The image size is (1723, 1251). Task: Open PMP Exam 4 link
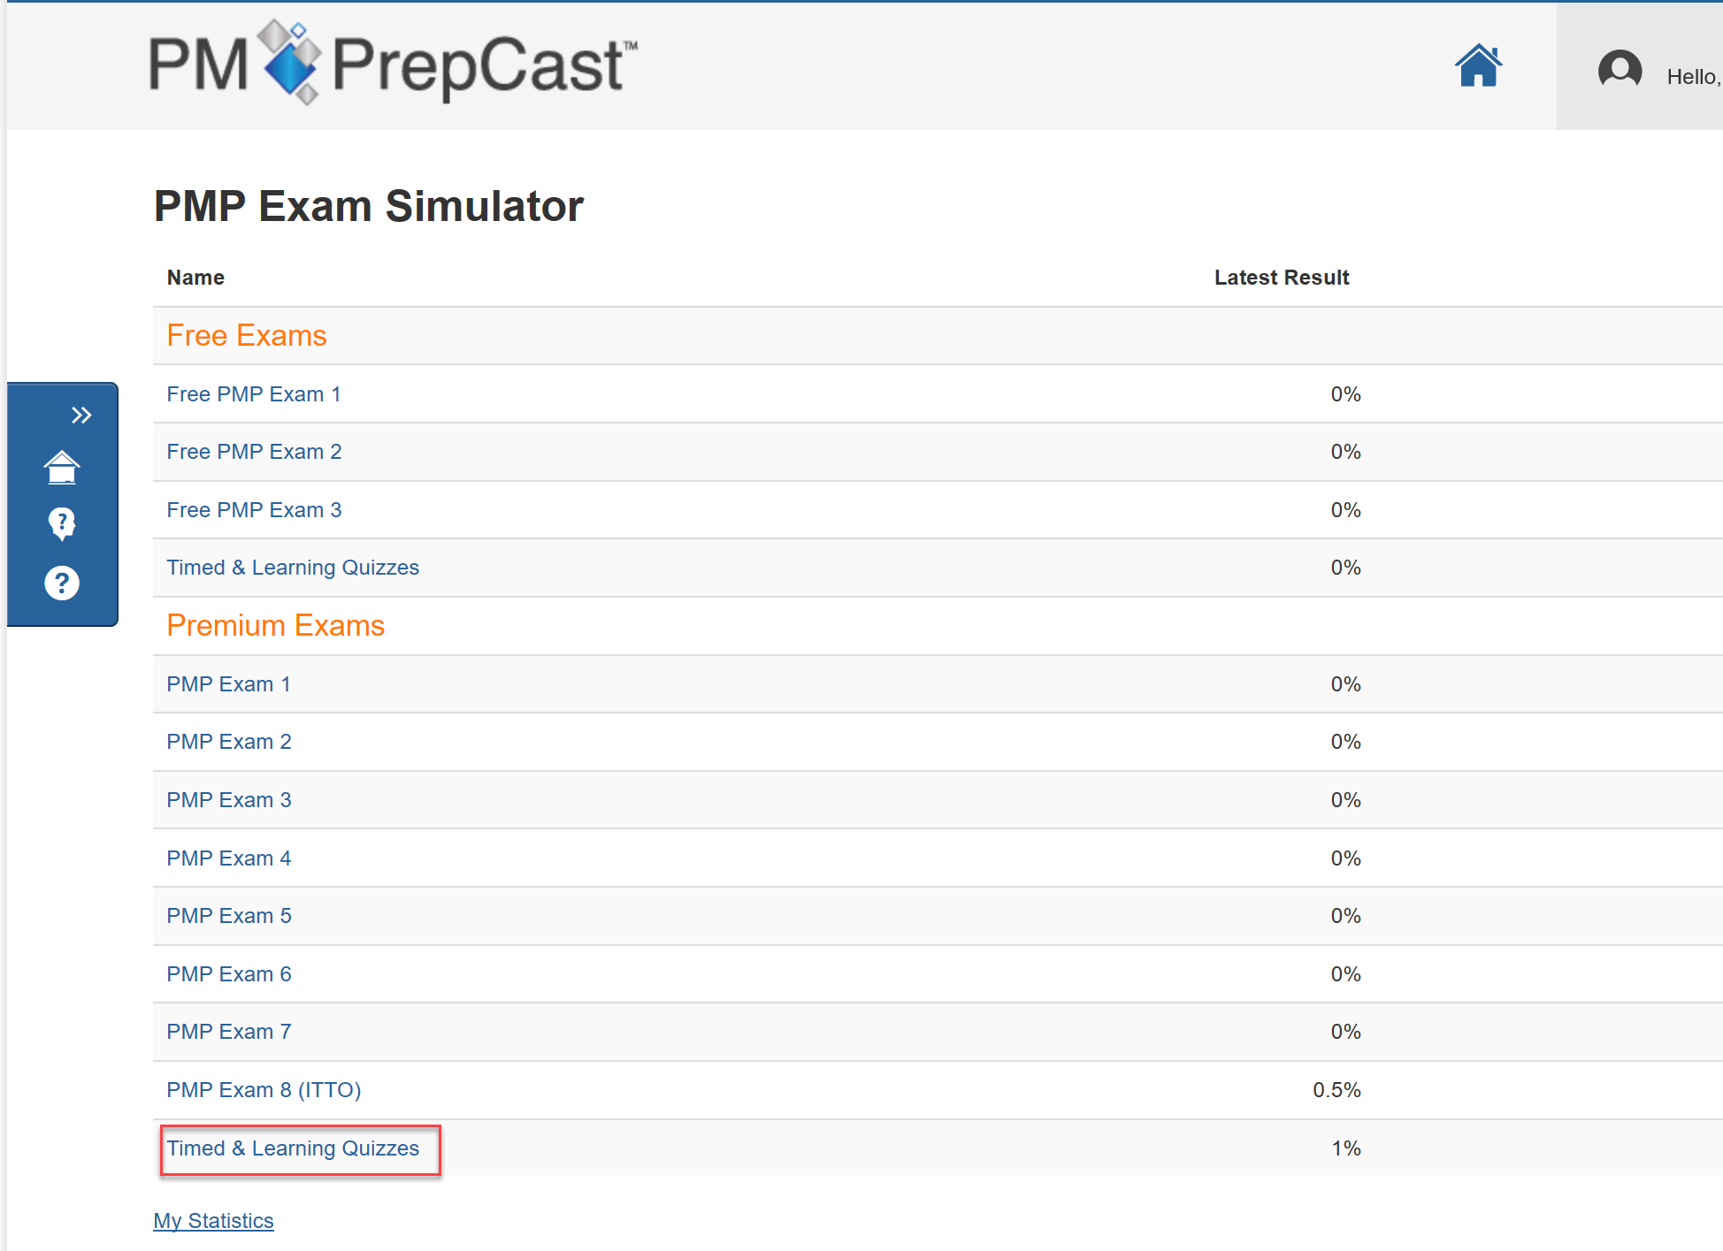tap(228, 858)
